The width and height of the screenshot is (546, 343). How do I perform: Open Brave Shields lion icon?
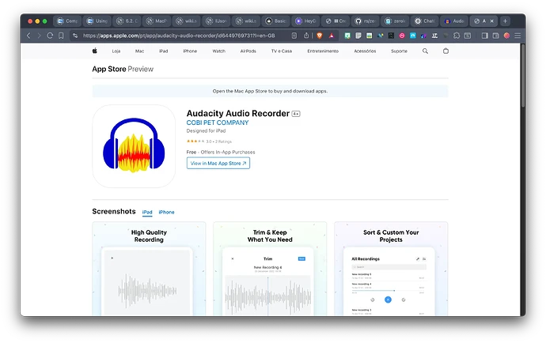(x=320, y=36)
